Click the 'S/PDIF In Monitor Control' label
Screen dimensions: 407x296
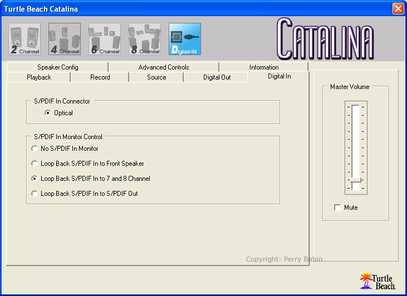pos(68,137)
